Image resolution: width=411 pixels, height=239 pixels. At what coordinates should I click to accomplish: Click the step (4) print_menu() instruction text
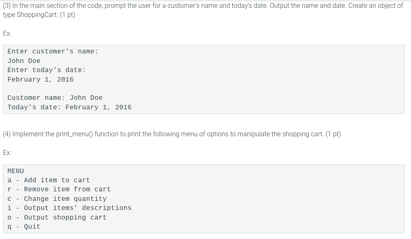(x=172, y=134)
